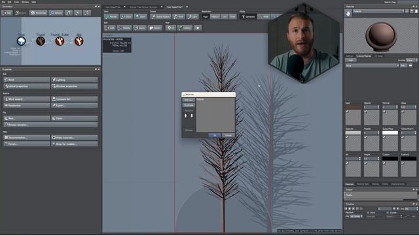Click the hand icon in Materials panel
Image resolution: width=419 pixels, height=235 pixels.
pos(348,13)
